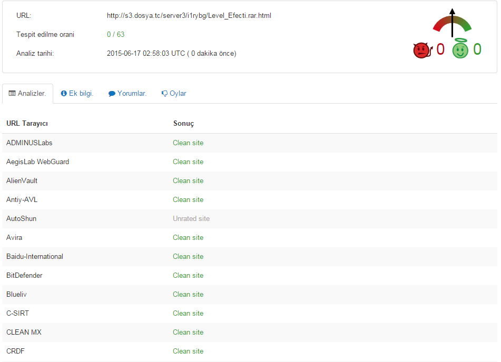Click the info icon beside Ek bilgi
The image size is (501, 362).
[64, 93]
